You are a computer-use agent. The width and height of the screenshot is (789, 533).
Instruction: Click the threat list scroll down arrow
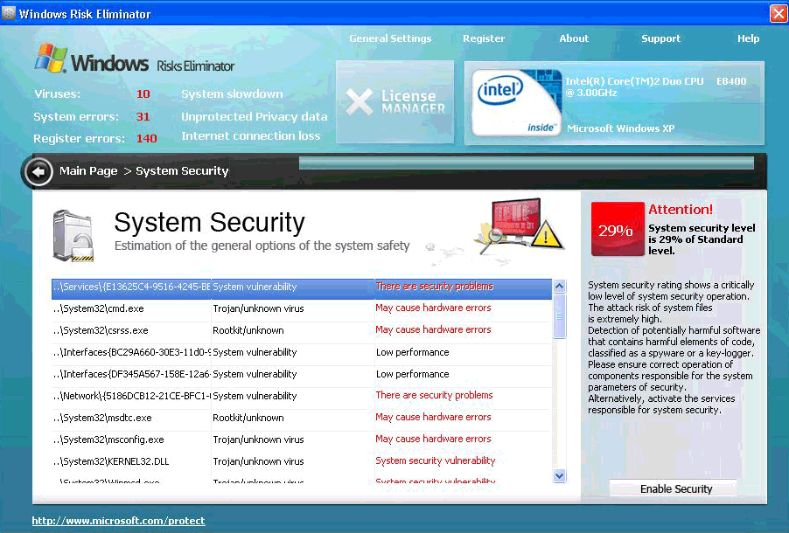click(x=560, y=475)
